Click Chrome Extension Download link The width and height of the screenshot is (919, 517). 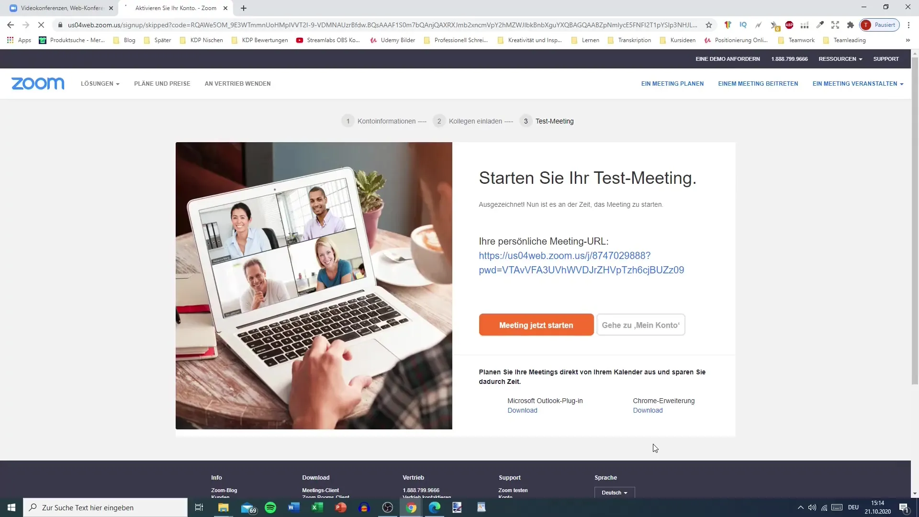click(648, 410)
